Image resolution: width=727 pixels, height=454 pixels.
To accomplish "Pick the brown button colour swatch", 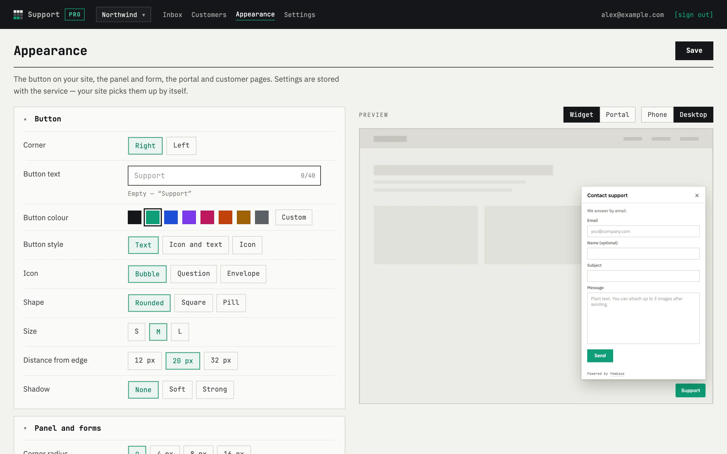I will [x=244, y=217].
